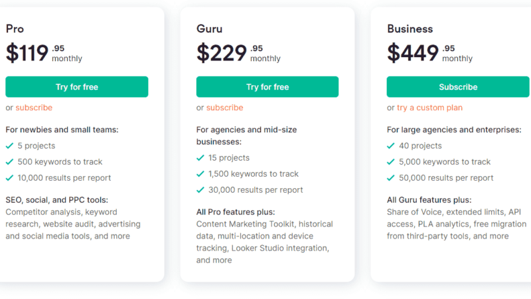
Task: Click checkmark next to '500 keywords to track'
Action: 10,161
